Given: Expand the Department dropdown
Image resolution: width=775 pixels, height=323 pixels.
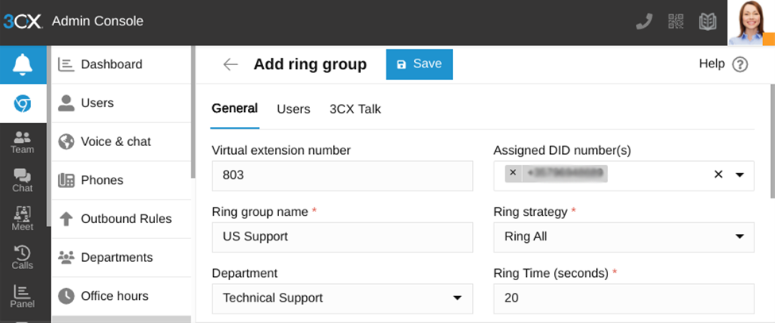Looking at the screenshot, I should click(457, 298).
